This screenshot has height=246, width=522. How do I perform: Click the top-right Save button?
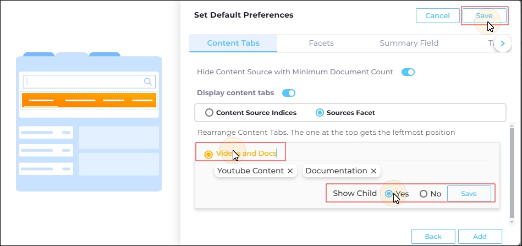(x=485, y=15)
